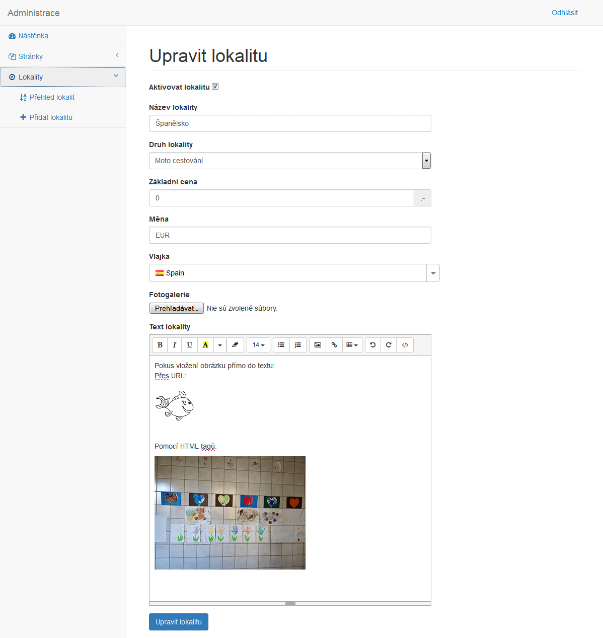Focus the Měna EUR input field
Screen dimensions: 603x638
click(x=290, y=235)
